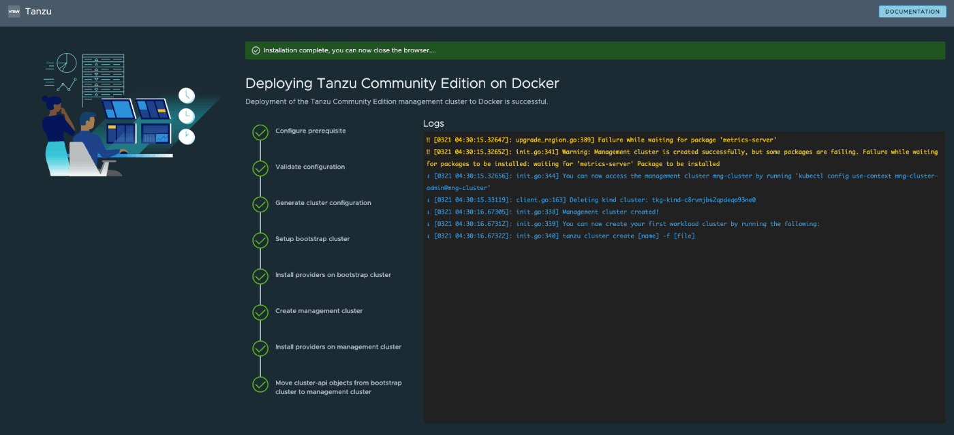This screenshot has height=435, width=954.
Task: Click the 'Management cluster created!' log line
Action: [542, 212]
